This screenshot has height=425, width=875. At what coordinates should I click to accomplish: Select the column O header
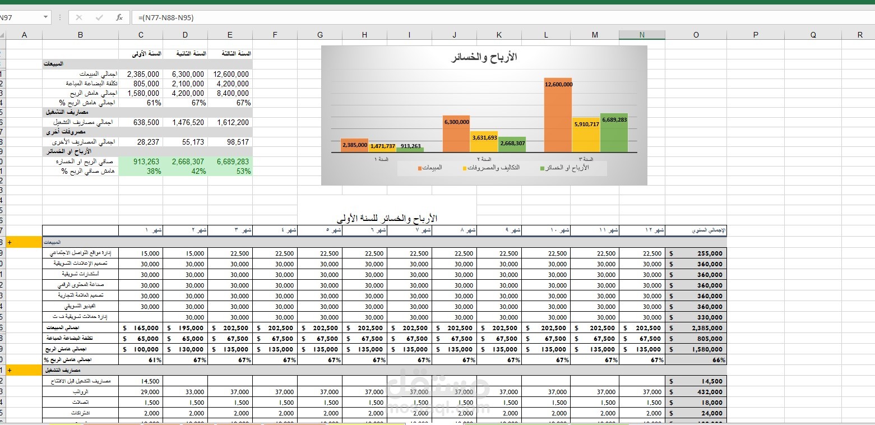click(x=696, y=35)
